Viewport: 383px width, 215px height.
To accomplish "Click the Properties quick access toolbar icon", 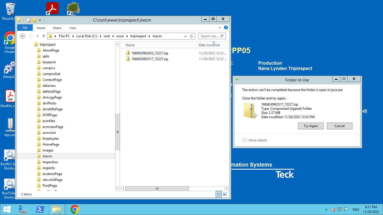I will coord(28,20).
